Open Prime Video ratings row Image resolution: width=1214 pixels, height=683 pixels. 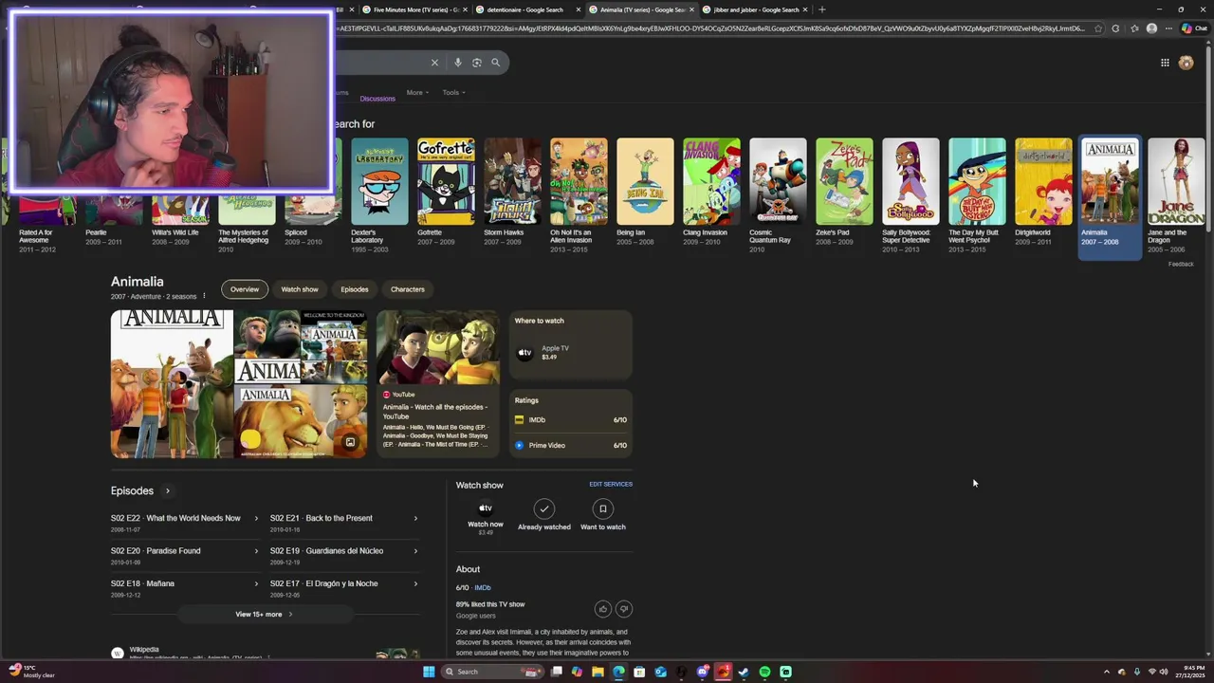tap(571, 445)
